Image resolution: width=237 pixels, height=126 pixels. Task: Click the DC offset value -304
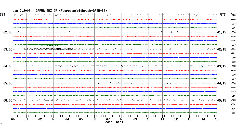point(233,109)
